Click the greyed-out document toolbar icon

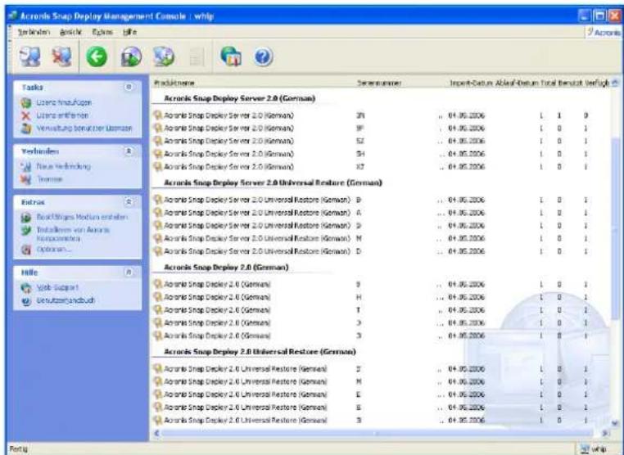coord(197,56)
